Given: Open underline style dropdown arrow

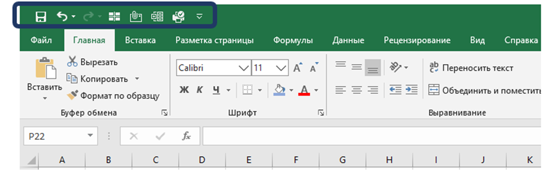Looking at the screenshot, I should (x=228, y=90).
